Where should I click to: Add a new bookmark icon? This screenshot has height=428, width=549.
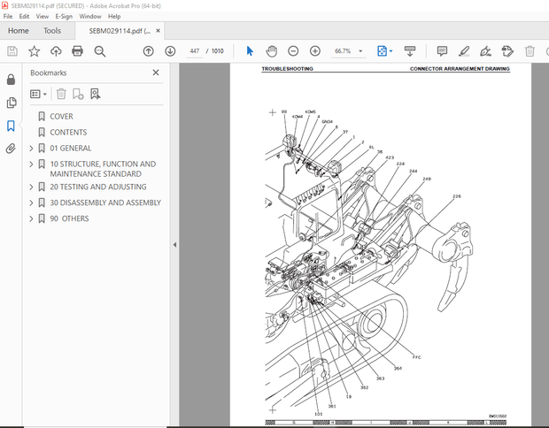[x=78, y=94]
